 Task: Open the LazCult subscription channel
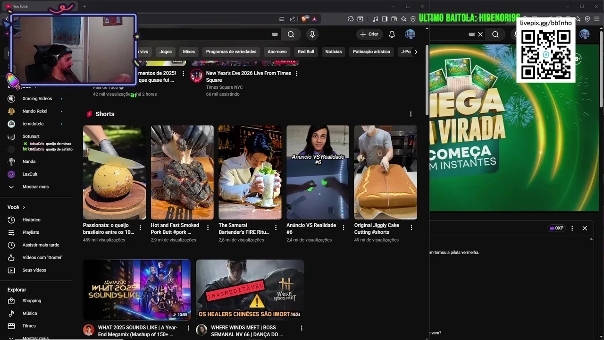[30, 174]
